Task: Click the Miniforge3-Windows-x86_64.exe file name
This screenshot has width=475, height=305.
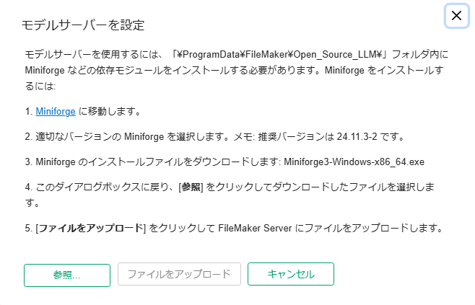Action: 365,162
